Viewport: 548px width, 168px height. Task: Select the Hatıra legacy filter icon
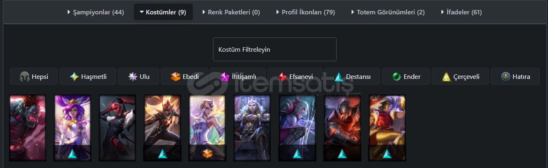pos(506,77)
